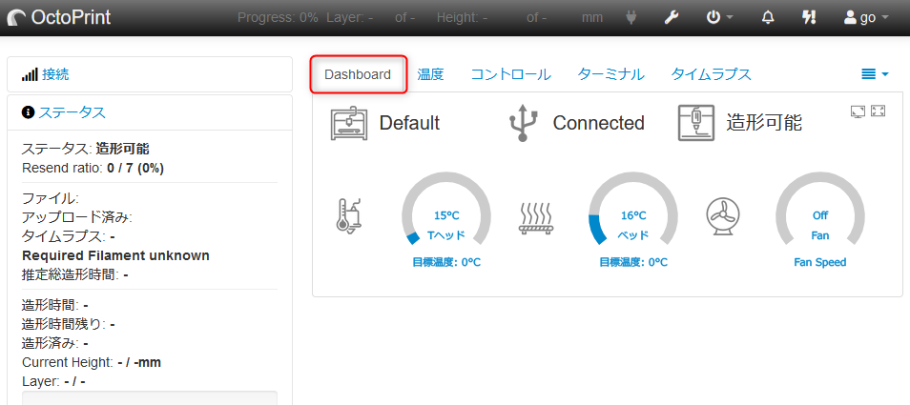Click the USB Connected icon
The height and width of the screenshot is (405, 910).
coord(523,123)
